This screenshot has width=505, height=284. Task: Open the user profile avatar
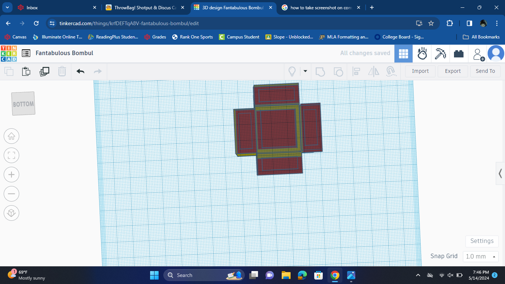(x=496, y=54)
